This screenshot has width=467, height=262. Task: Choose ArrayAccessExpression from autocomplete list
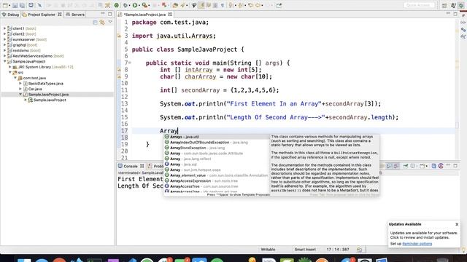[217, 181]
